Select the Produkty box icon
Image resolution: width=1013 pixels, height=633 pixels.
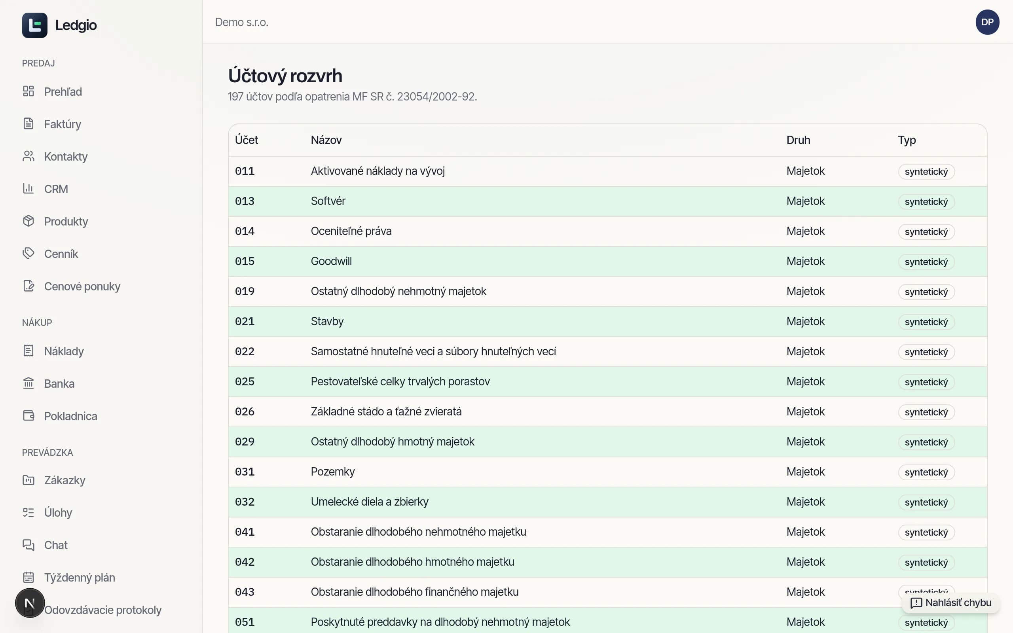coord(28,221)
